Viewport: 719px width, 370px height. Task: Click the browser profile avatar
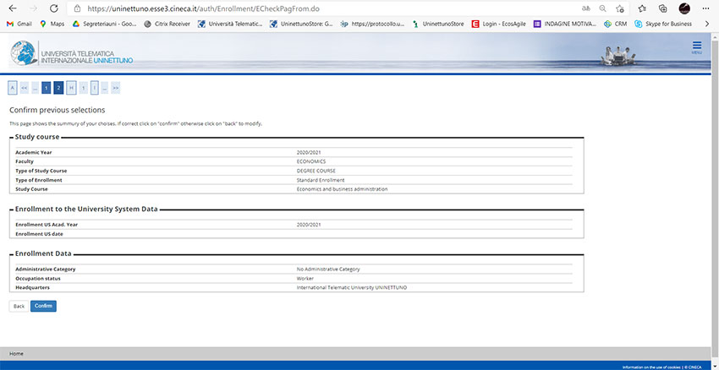(684, 8)
